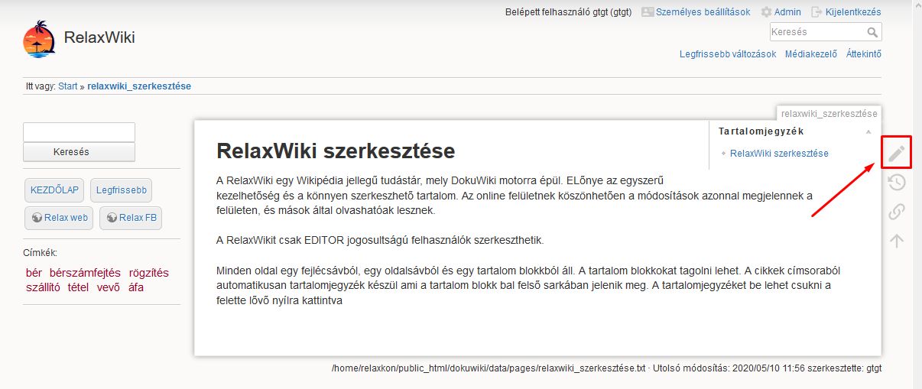
Task: Jump back to top arrow icon
Action: point(897,241)
